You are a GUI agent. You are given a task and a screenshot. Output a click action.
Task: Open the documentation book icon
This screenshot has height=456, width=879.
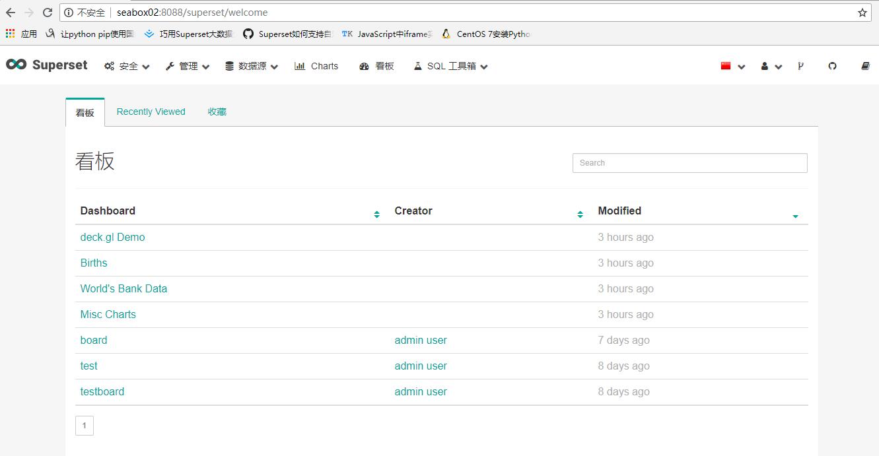click(865, 66)
